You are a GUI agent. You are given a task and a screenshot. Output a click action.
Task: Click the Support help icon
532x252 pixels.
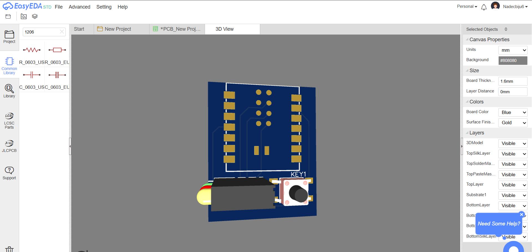(9, 172)
